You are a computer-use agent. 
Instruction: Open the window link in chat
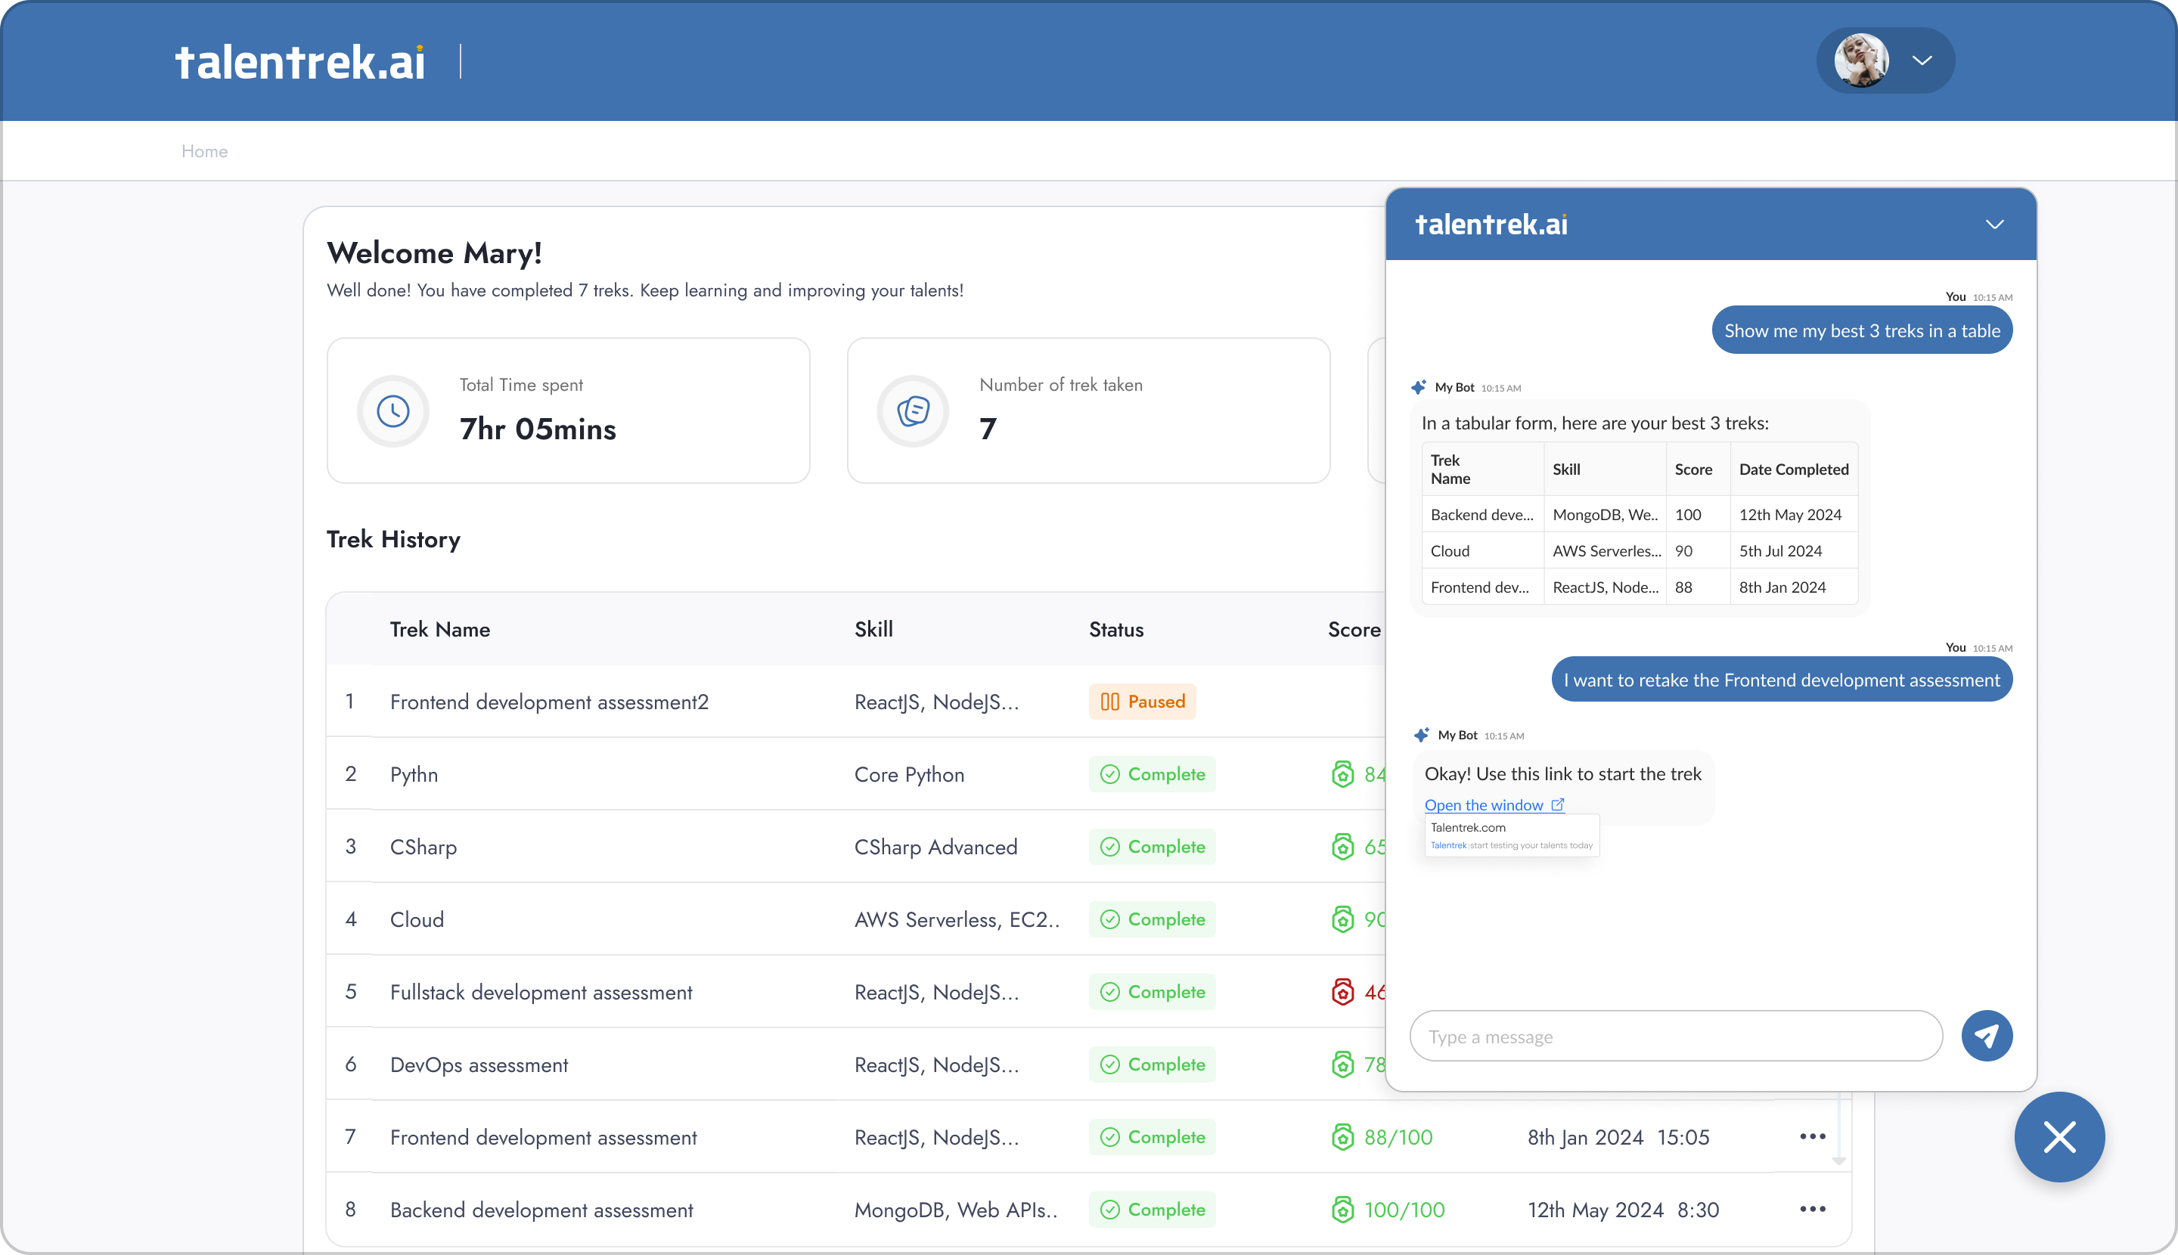click(x=1483, y=804)
